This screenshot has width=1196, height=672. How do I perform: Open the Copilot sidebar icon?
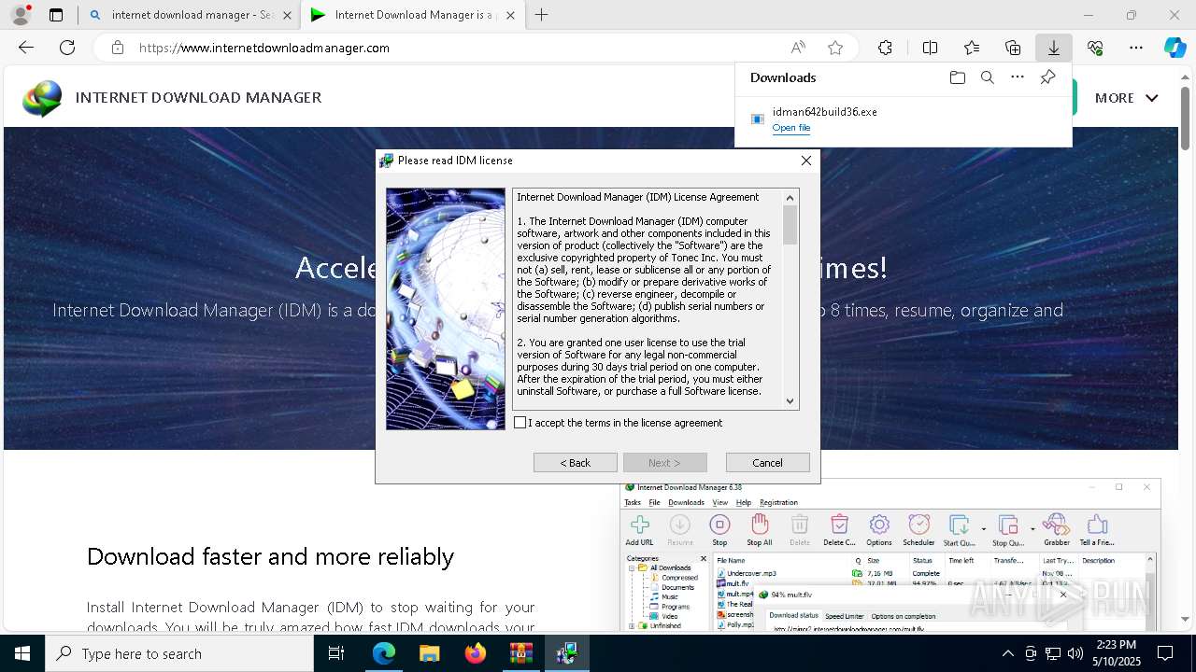1175,48
